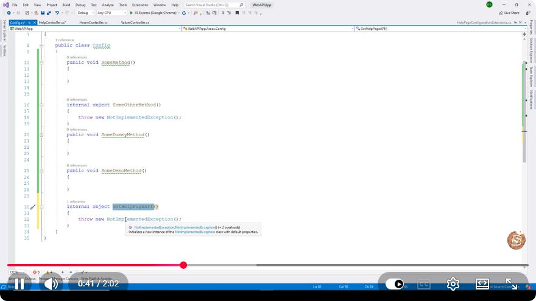Open the Test menu
This screenshot has height=301, width=536.
tap(94, 5)
